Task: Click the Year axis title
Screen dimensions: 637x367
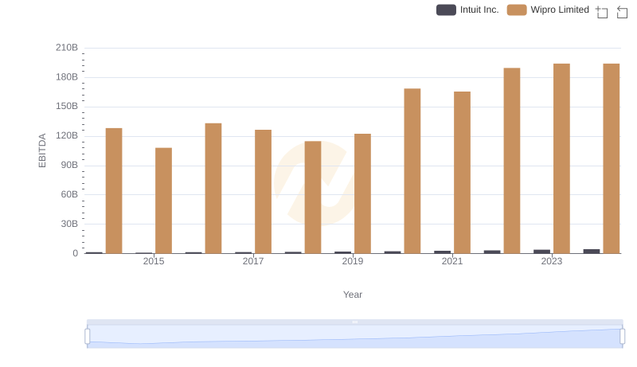Action: coord(353,295)
